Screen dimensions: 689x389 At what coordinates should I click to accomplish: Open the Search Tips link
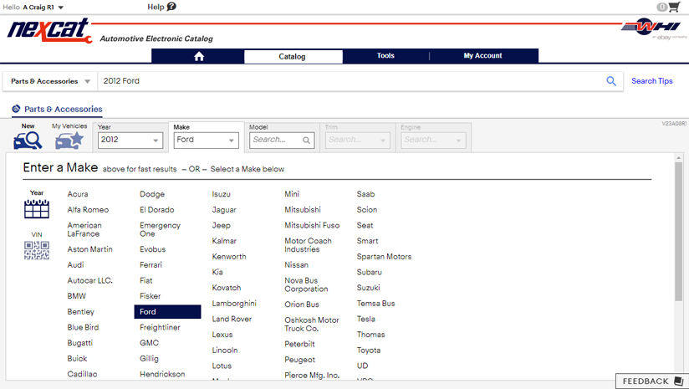coord(651,81)
